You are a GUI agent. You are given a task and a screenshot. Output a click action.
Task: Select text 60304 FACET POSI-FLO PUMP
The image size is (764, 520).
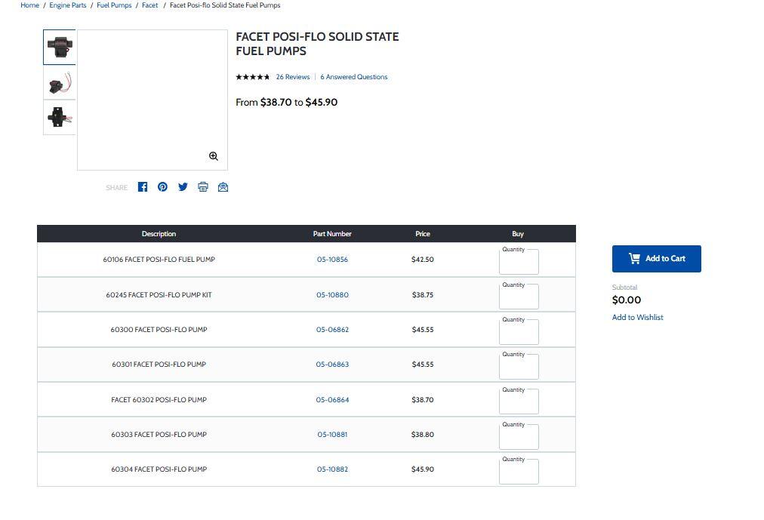[x=159, y=469]
